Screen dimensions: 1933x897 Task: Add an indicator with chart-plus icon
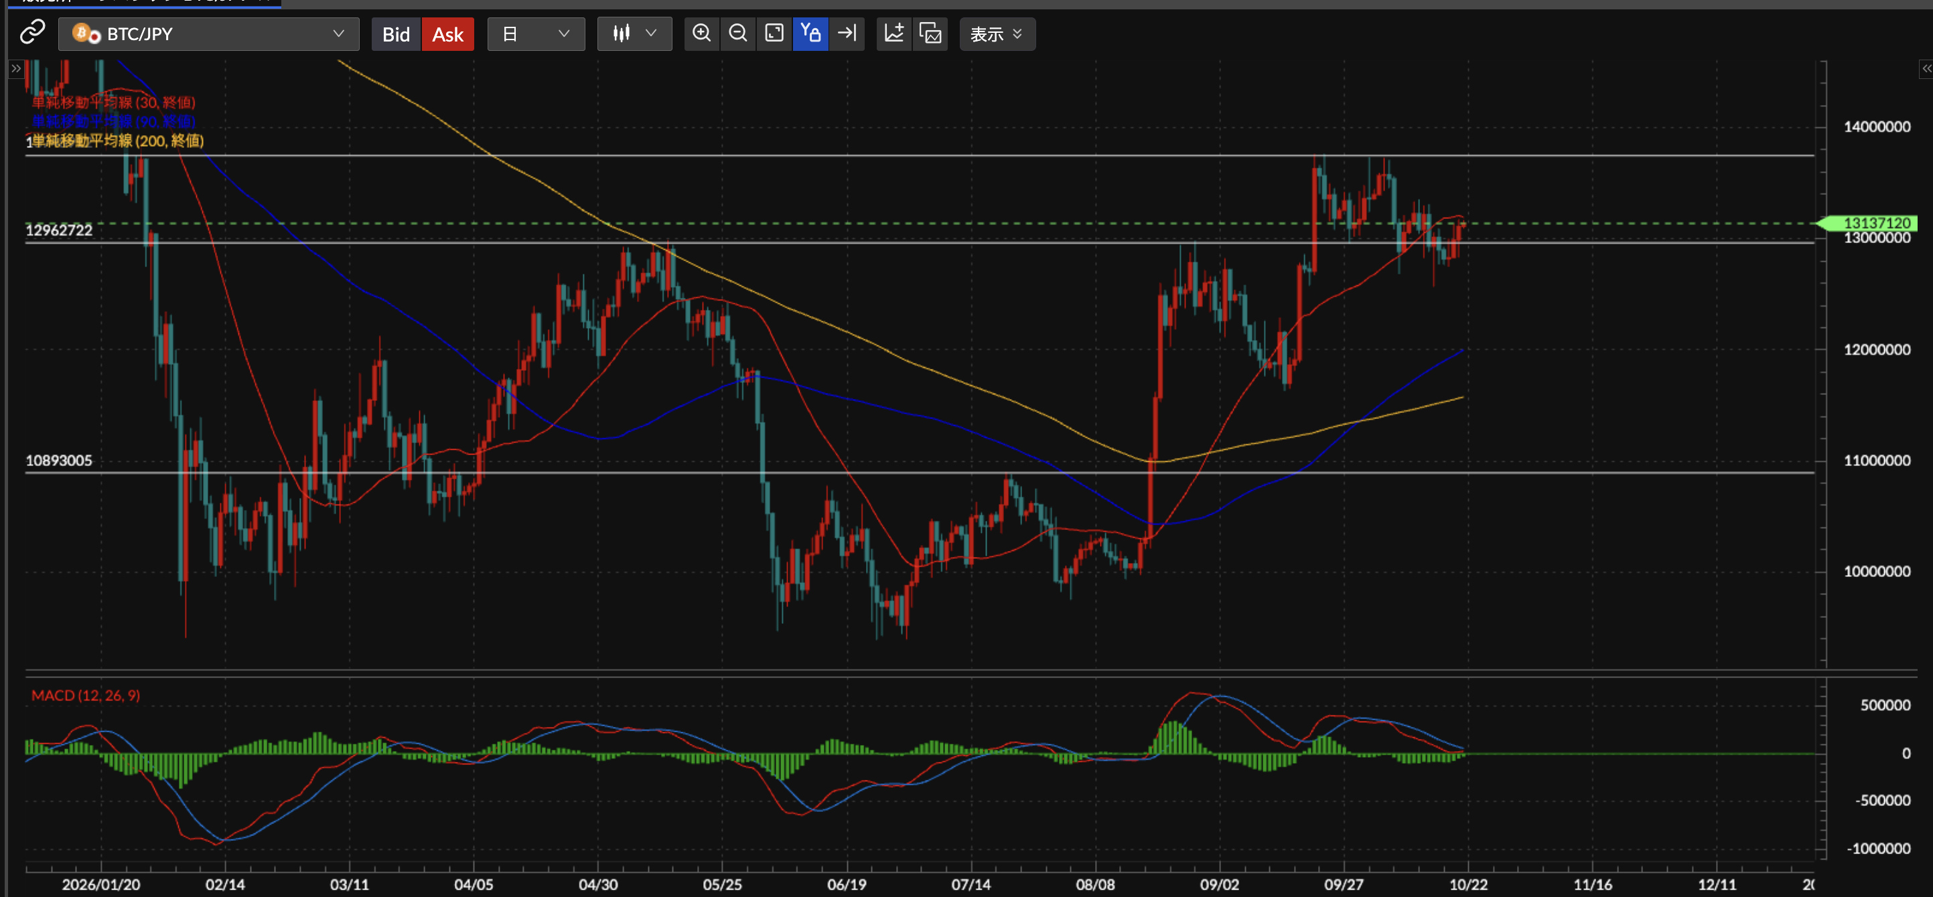893,33
